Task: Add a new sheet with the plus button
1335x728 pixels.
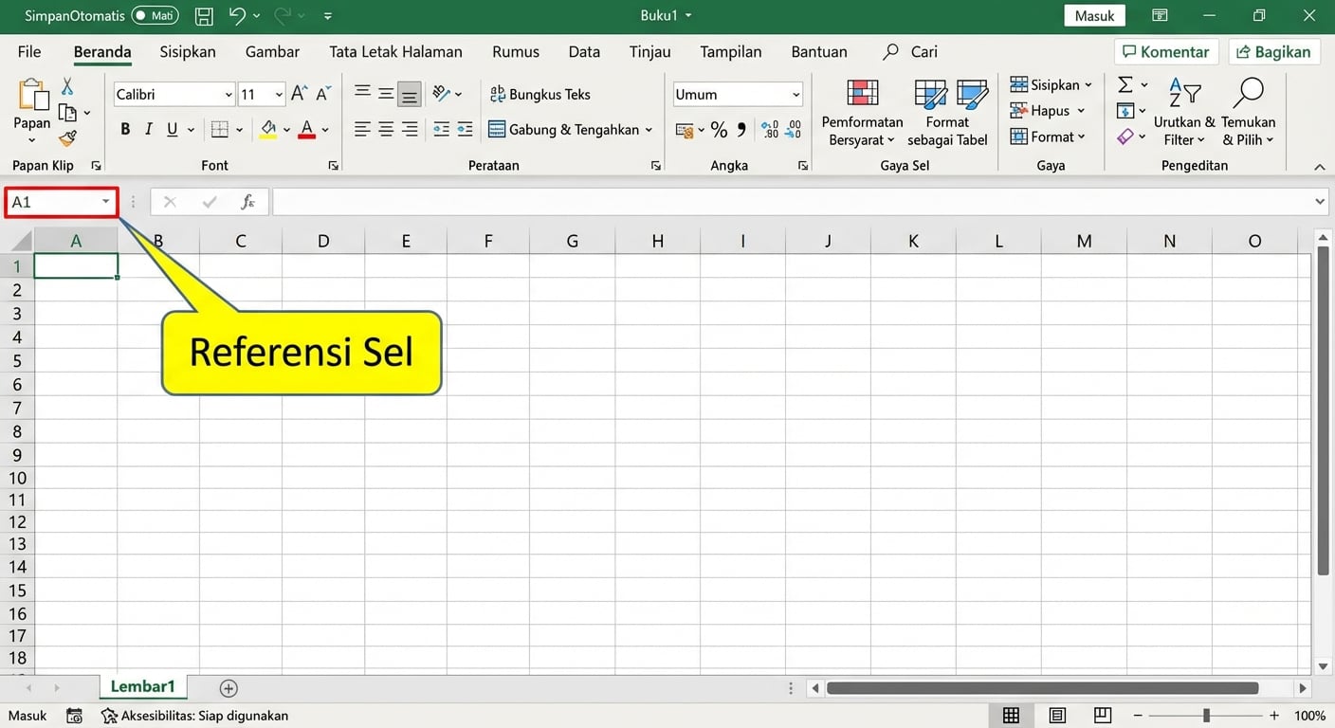Action: (x=228, y=686)
